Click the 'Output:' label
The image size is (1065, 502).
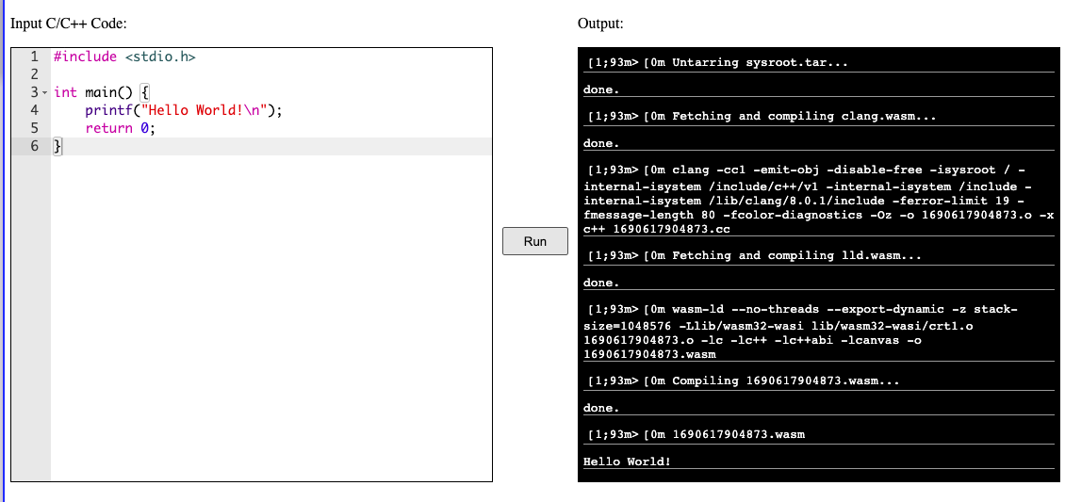pyautogui.click(x=600, y=24)
